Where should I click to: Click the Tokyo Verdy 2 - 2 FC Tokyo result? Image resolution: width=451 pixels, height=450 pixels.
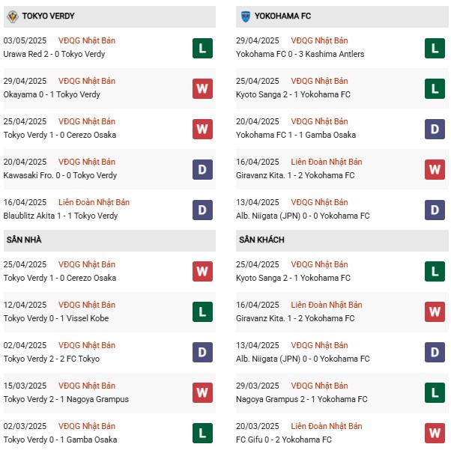[52, 359]
